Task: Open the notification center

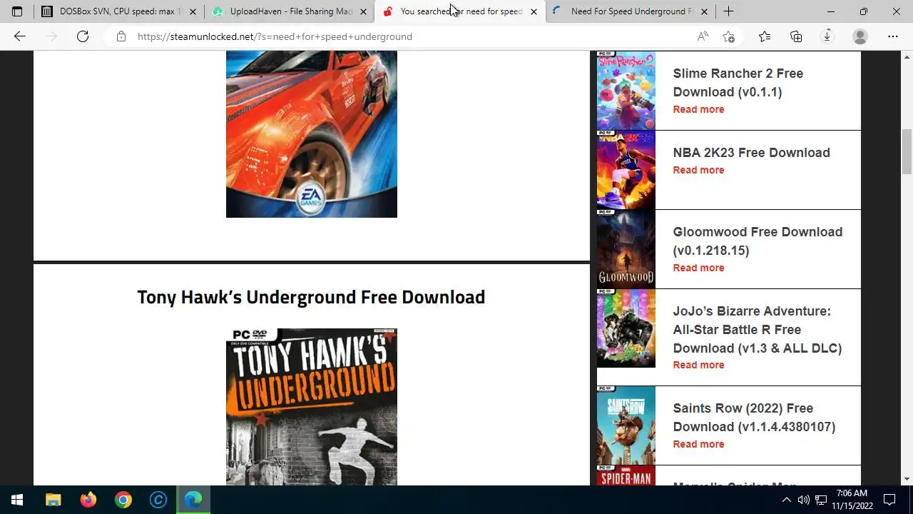Action: (889, 500)
